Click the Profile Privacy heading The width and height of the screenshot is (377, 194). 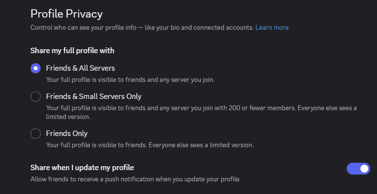67,14
